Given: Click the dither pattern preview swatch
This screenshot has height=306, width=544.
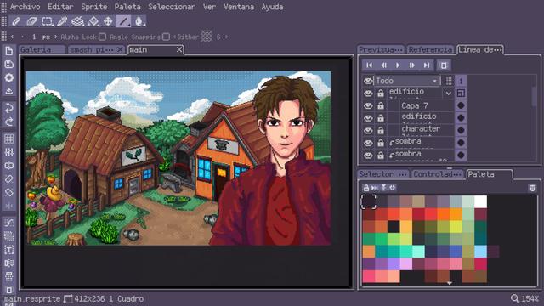Looking at the screenshot, I should [207, 36].
